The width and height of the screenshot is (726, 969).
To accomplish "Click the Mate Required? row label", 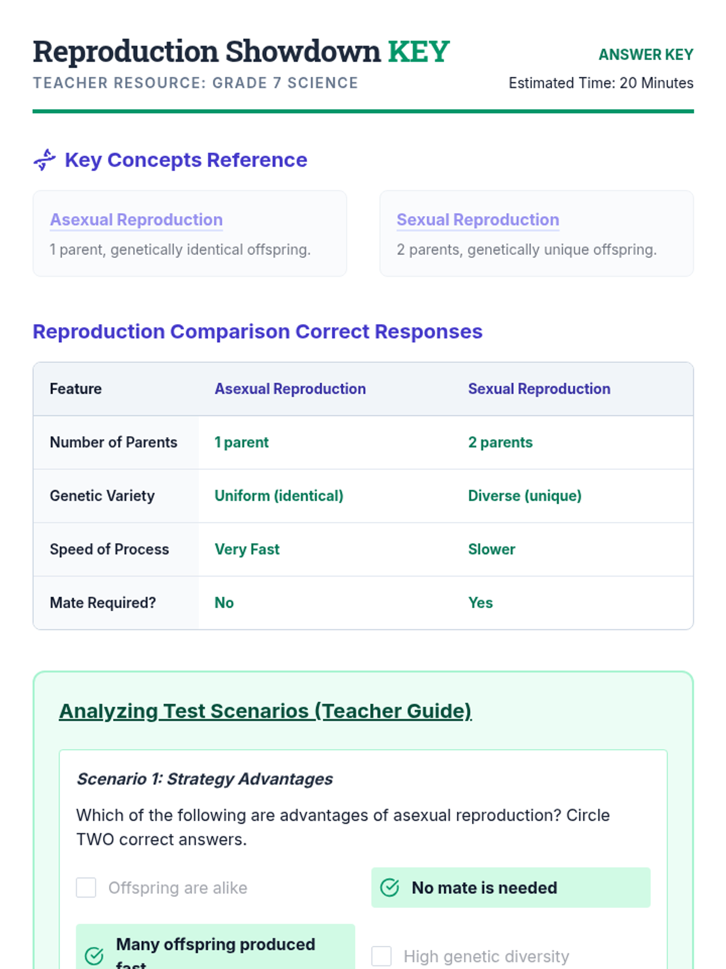I will (x=102, y=603).
